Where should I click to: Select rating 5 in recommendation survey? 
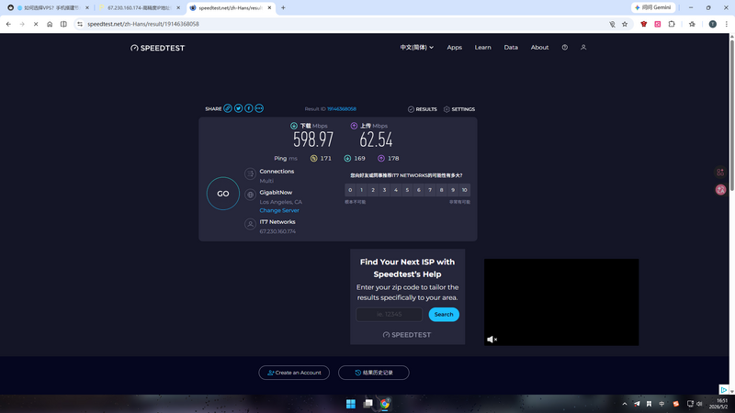(x=407, y=190)
